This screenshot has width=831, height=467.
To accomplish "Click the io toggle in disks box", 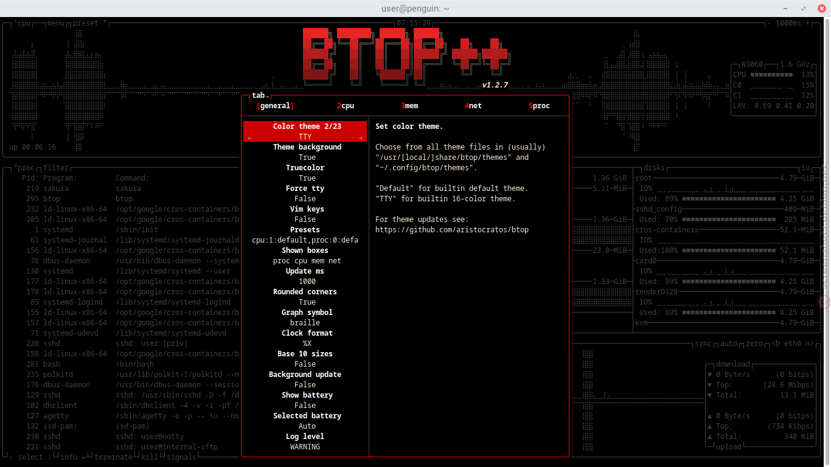I will [805, 168].
